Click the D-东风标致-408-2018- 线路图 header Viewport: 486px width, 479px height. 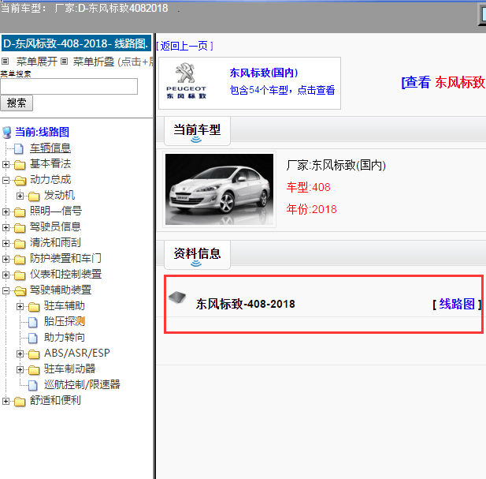76,43
